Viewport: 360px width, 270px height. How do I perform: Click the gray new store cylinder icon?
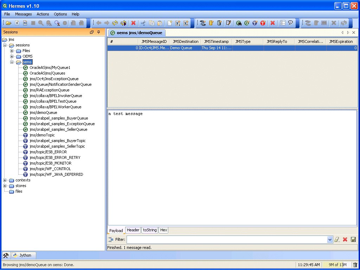pos(219,23)
